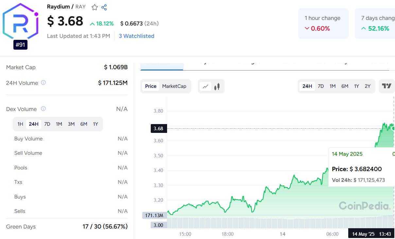The width and height of the screenshot is (395, 239).
Task: Select 2Y chart time range
Action: (368, 86)
